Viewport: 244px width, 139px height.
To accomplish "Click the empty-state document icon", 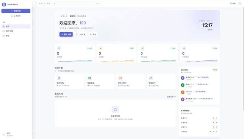I will [x=115, y=109].
